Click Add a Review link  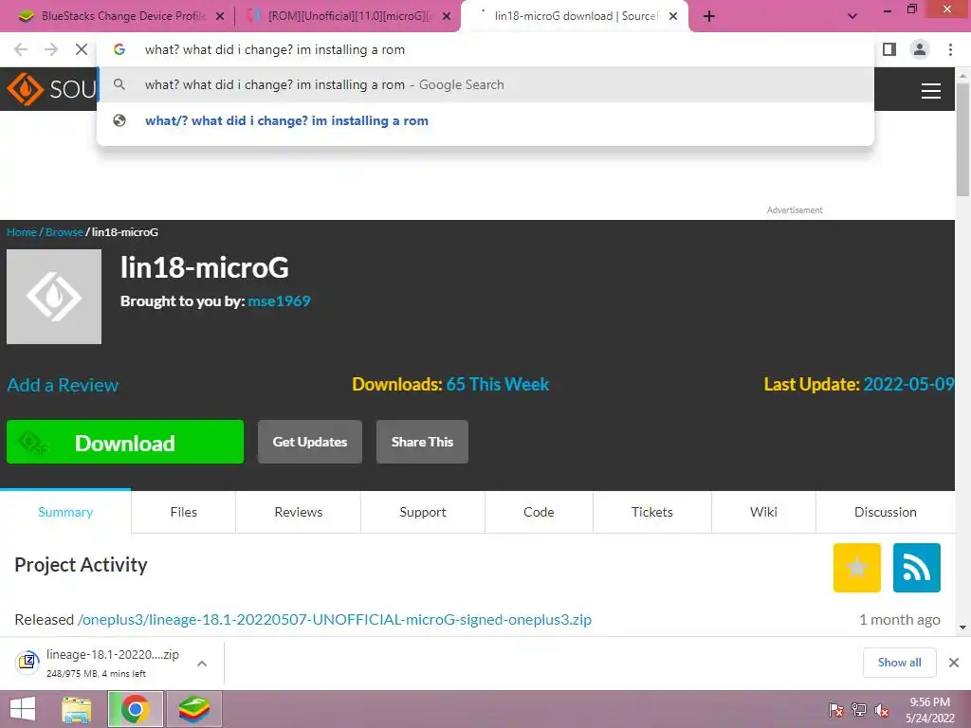(x=63, y=385)
